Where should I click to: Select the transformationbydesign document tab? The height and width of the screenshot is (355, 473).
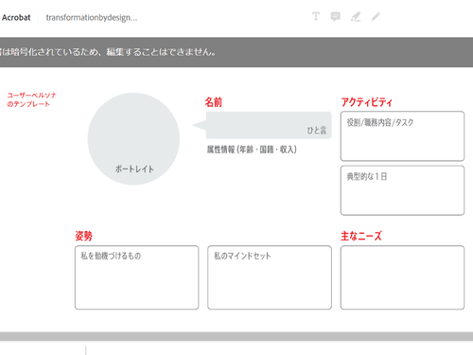coord(92,17)
